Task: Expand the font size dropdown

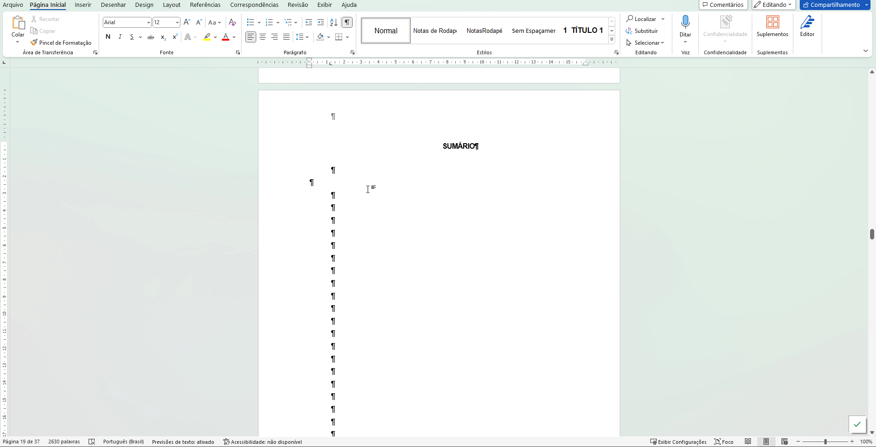Action: (x=177, y=22)
